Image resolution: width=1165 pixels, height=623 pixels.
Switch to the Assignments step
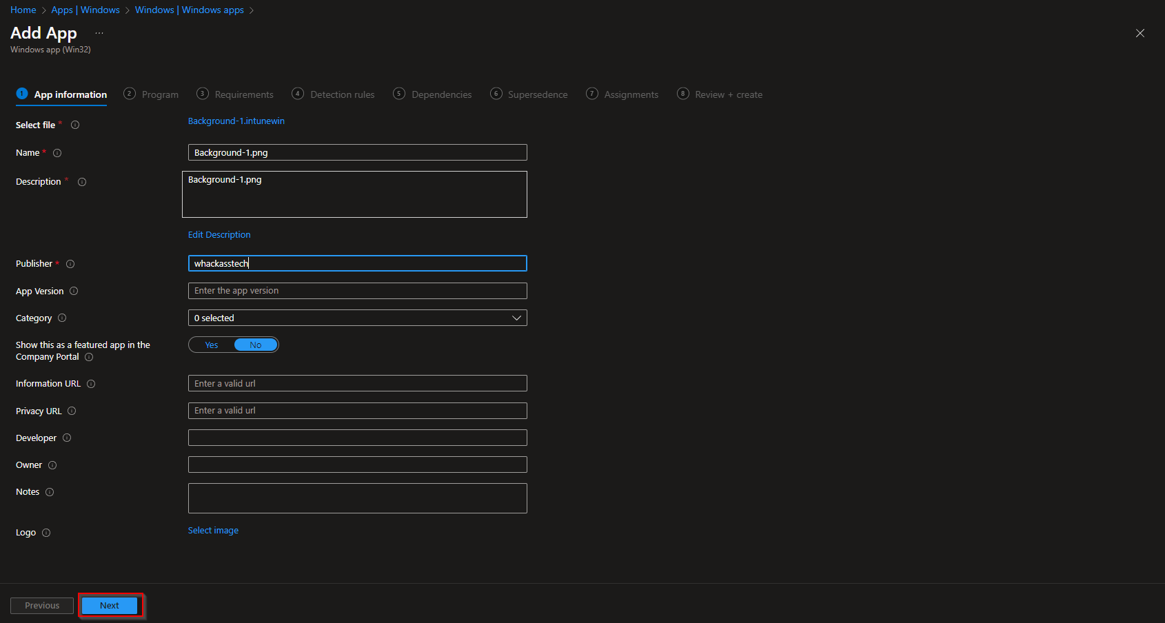tap(631, 94)
